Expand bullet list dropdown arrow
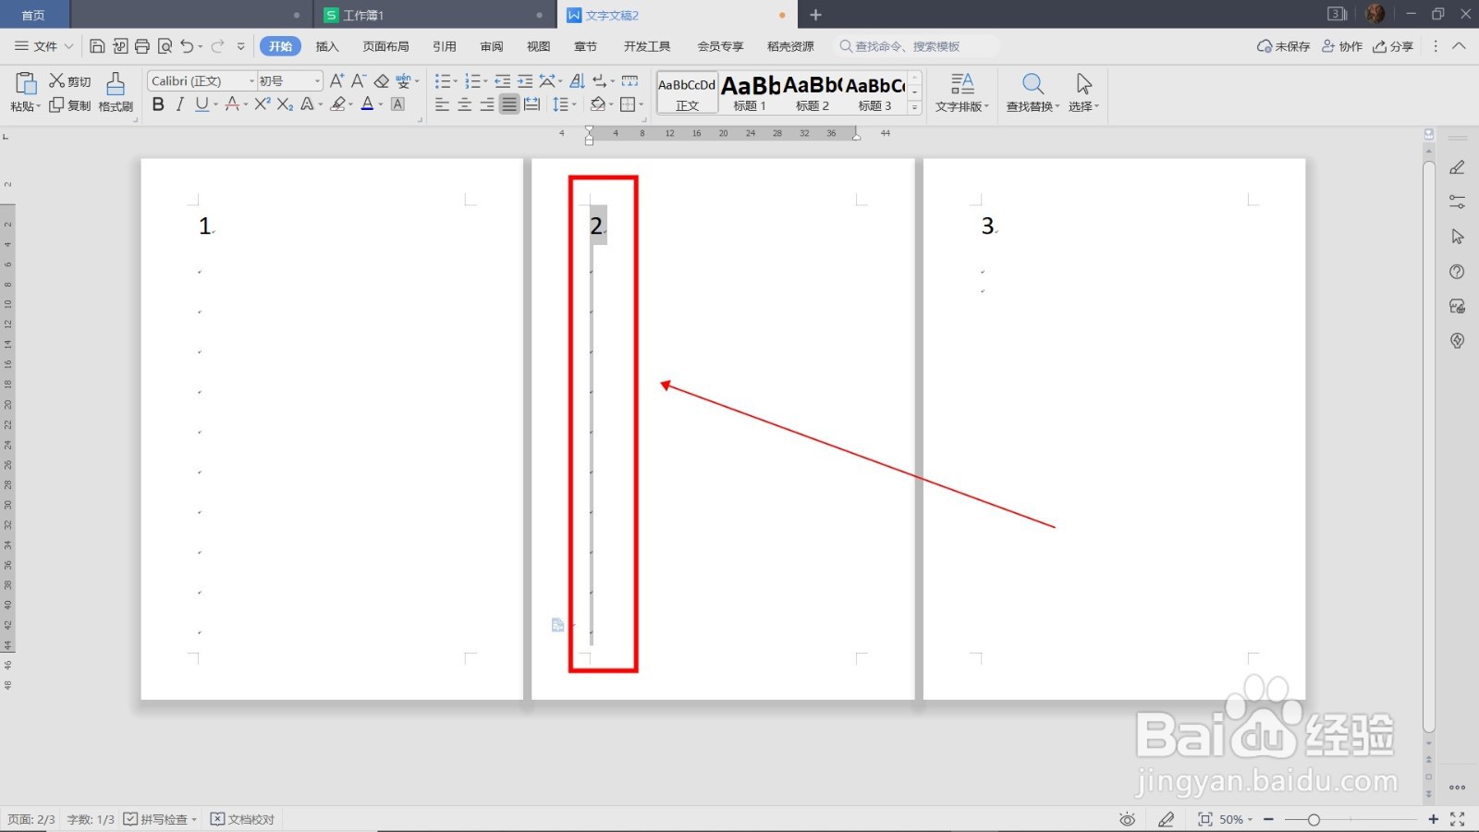1479x832 pixels. point(455,82)
